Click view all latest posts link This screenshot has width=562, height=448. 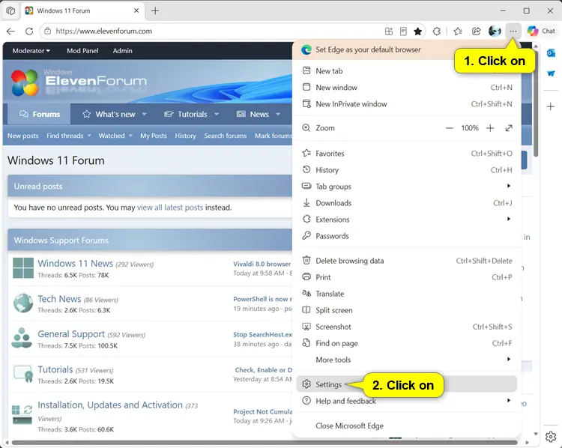pyautogui.click(x=170, y=208)
